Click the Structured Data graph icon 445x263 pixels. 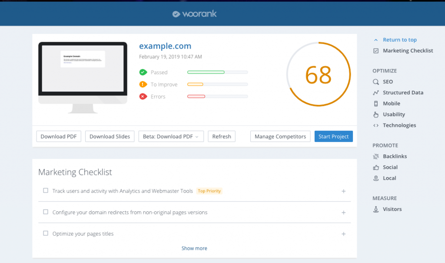tap(376, 93)
